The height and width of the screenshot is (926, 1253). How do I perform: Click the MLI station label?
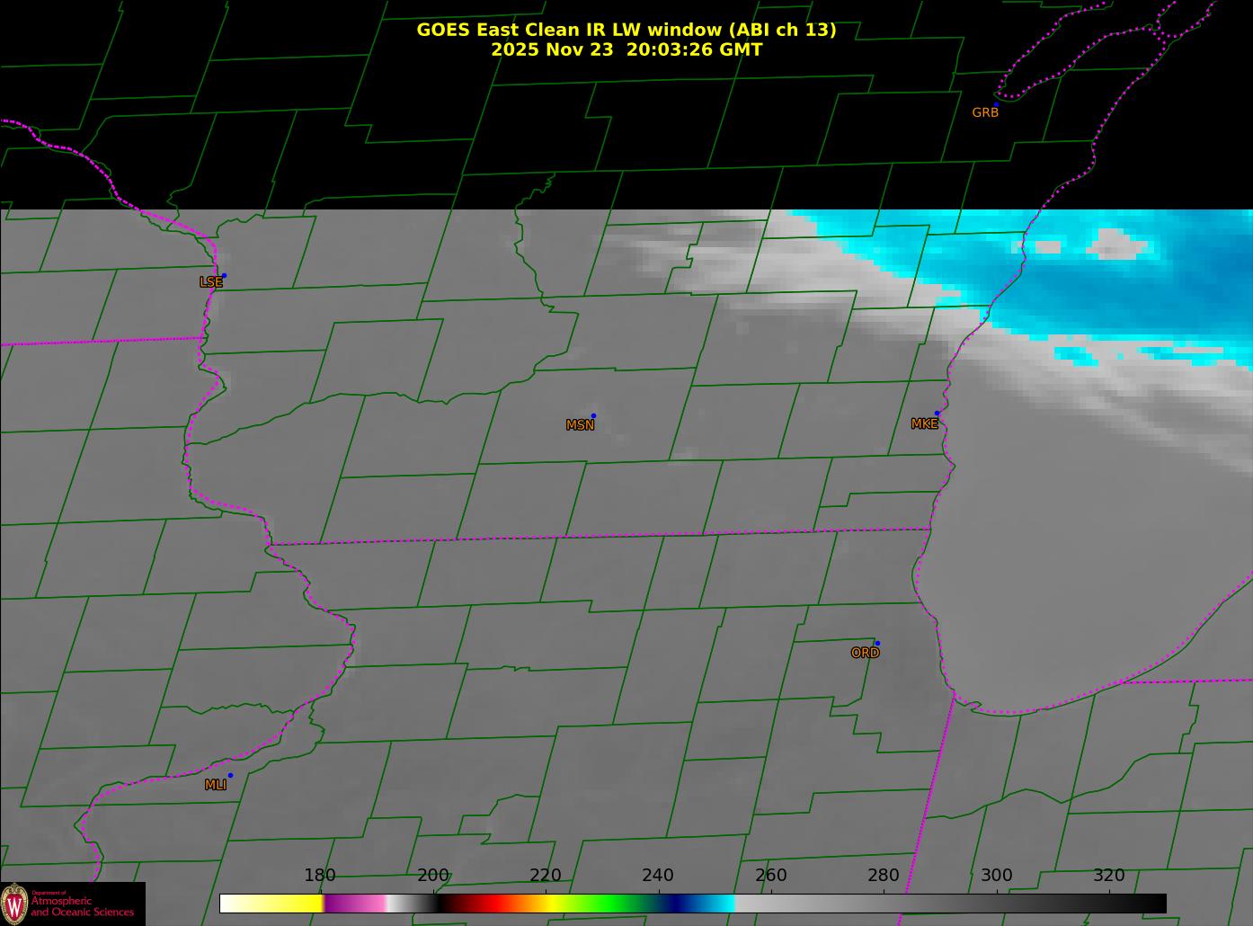215,785
